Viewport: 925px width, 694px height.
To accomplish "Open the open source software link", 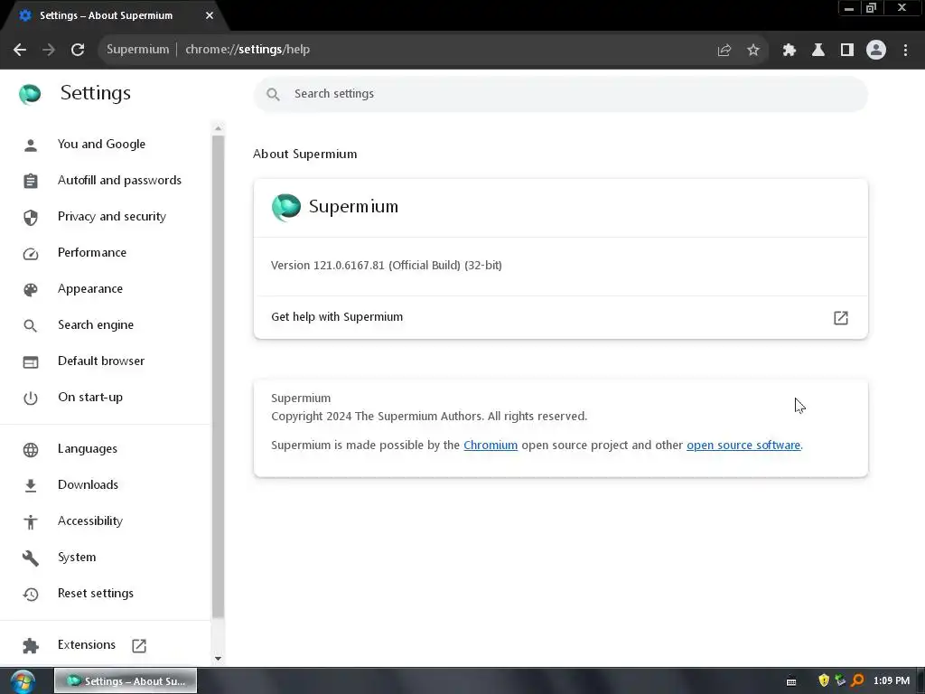I will tap(743, 445).
